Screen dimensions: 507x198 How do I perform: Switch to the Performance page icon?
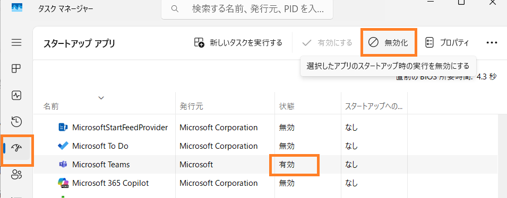[x=16, y=95]
